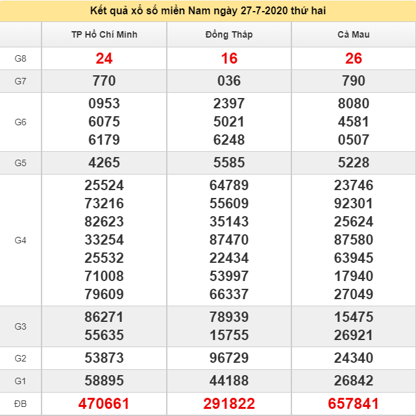Screen dimensions: 416x416
Task: Click G4 number 33254
Action: [x=104, y=240]
